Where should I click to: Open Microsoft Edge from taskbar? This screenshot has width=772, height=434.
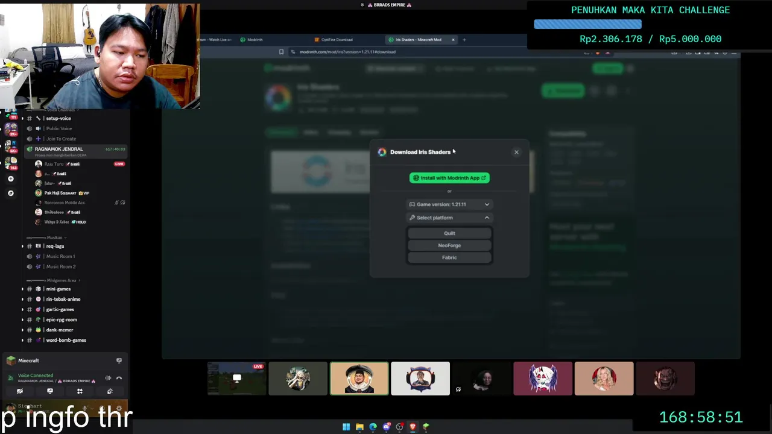tap(373, 427)
